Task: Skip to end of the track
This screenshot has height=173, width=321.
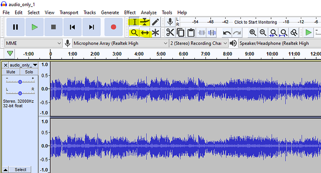Action: click(x=91, y=27)
